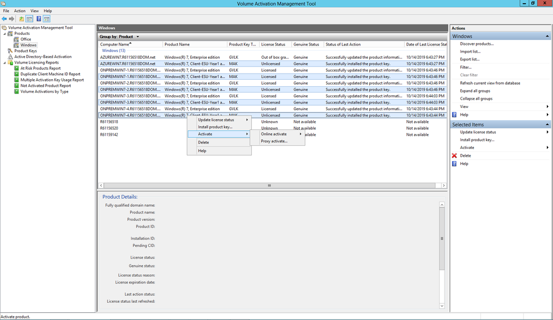Choose Online activate in submenu

click(277, 134)
